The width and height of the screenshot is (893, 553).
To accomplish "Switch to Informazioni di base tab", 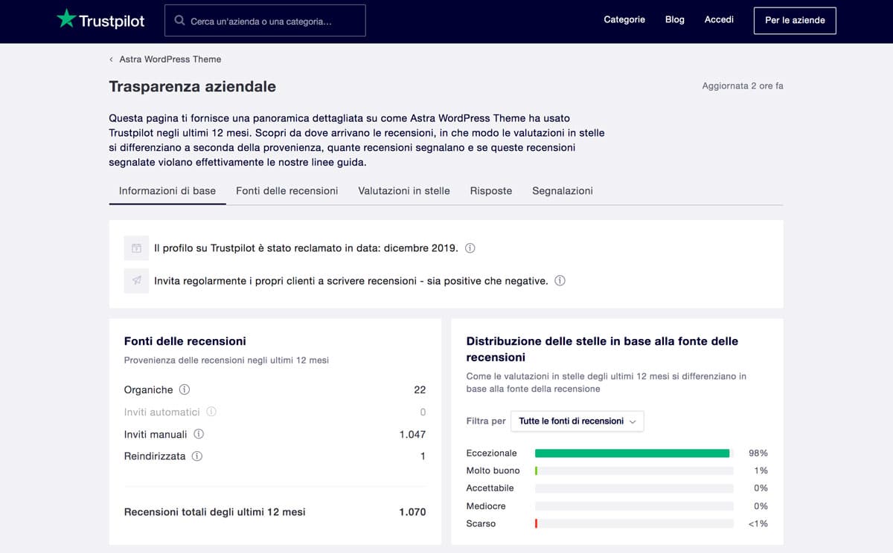I will (167, 191).
